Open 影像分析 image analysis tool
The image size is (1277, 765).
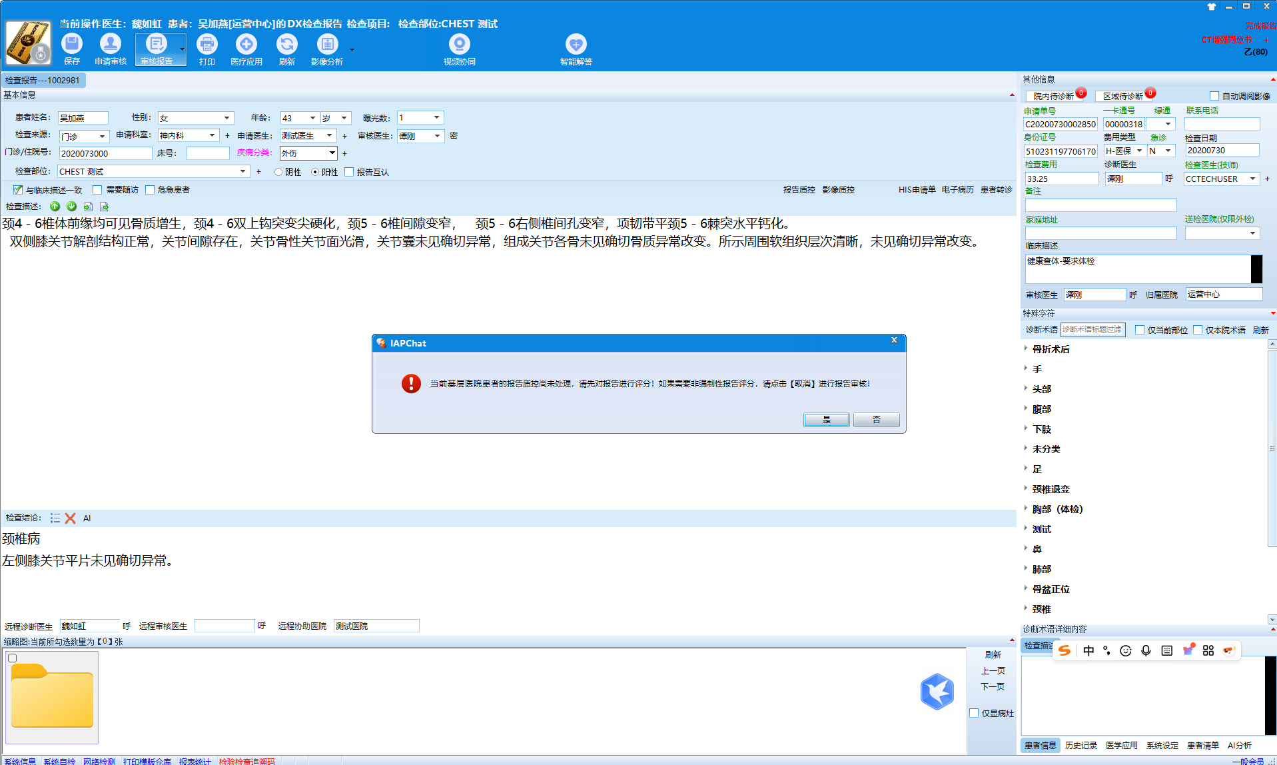pos(327,45)
